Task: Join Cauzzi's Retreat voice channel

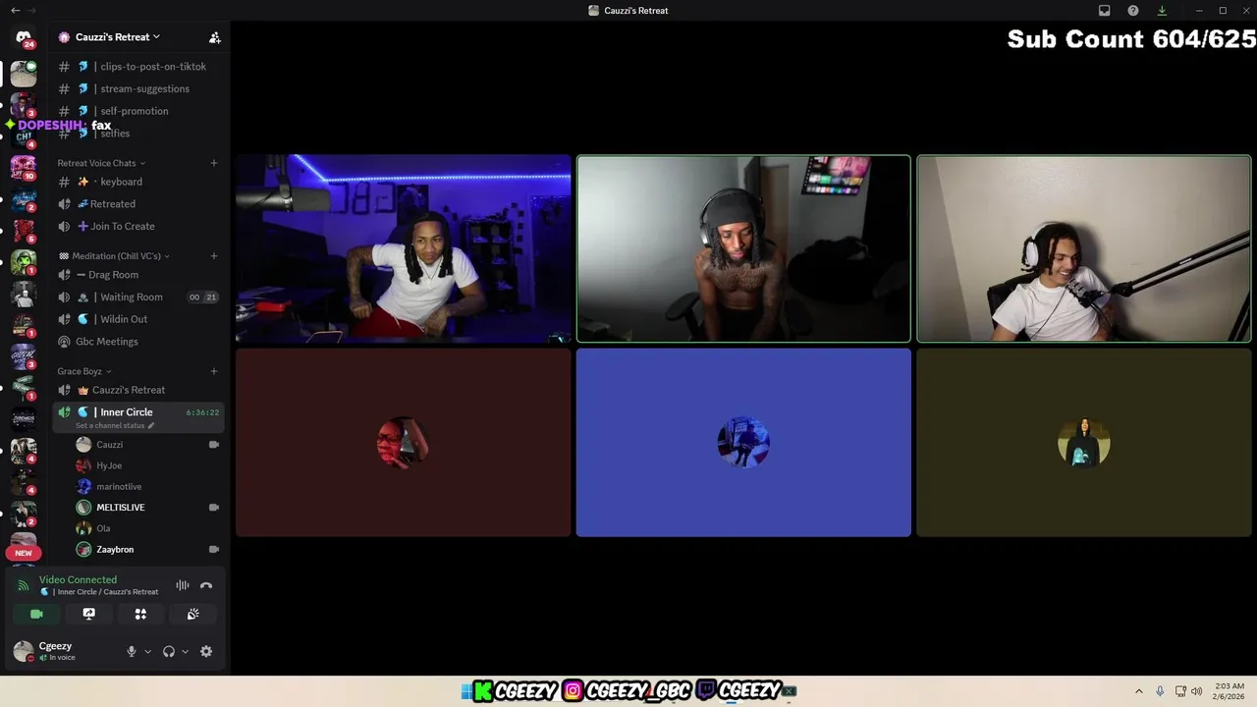Action: [137, 390]
